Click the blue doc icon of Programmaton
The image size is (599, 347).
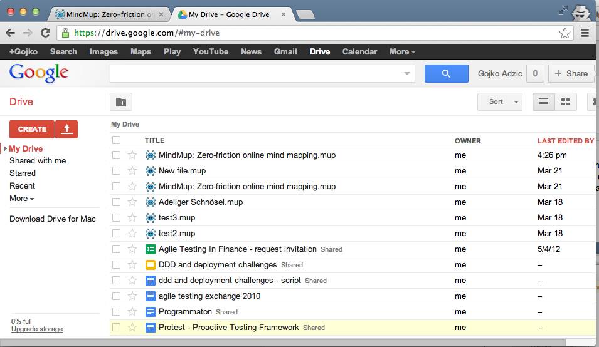[151, 311]
